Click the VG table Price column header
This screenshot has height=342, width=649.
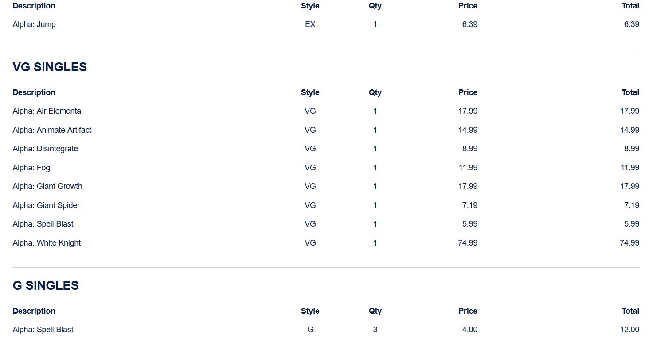coord(468,92)
